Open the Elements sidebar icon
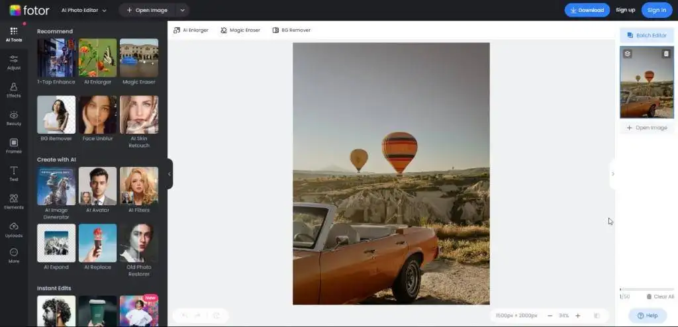 coord(14,202)
